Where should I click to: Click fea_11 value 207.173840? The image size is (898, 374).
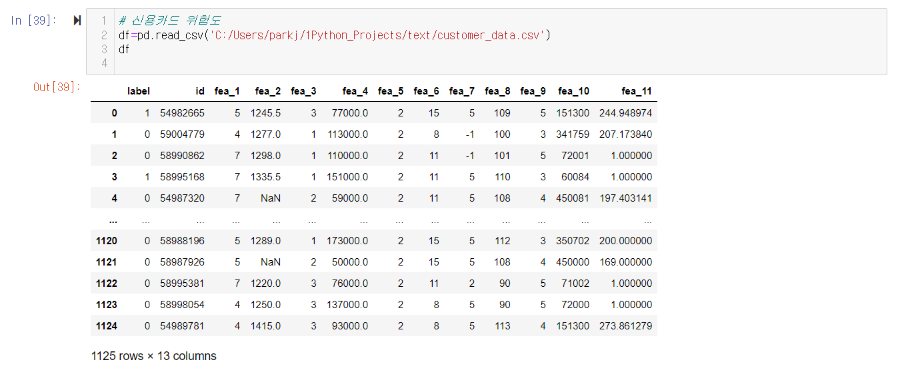coord(625,134)
